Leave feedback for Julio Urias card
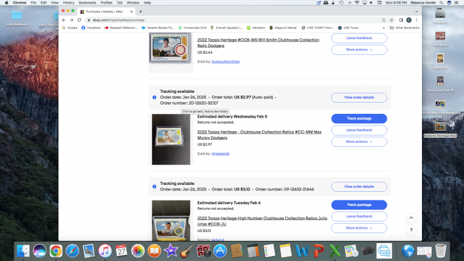This screenshot has height=261, width=464. [x=359, y=216]
